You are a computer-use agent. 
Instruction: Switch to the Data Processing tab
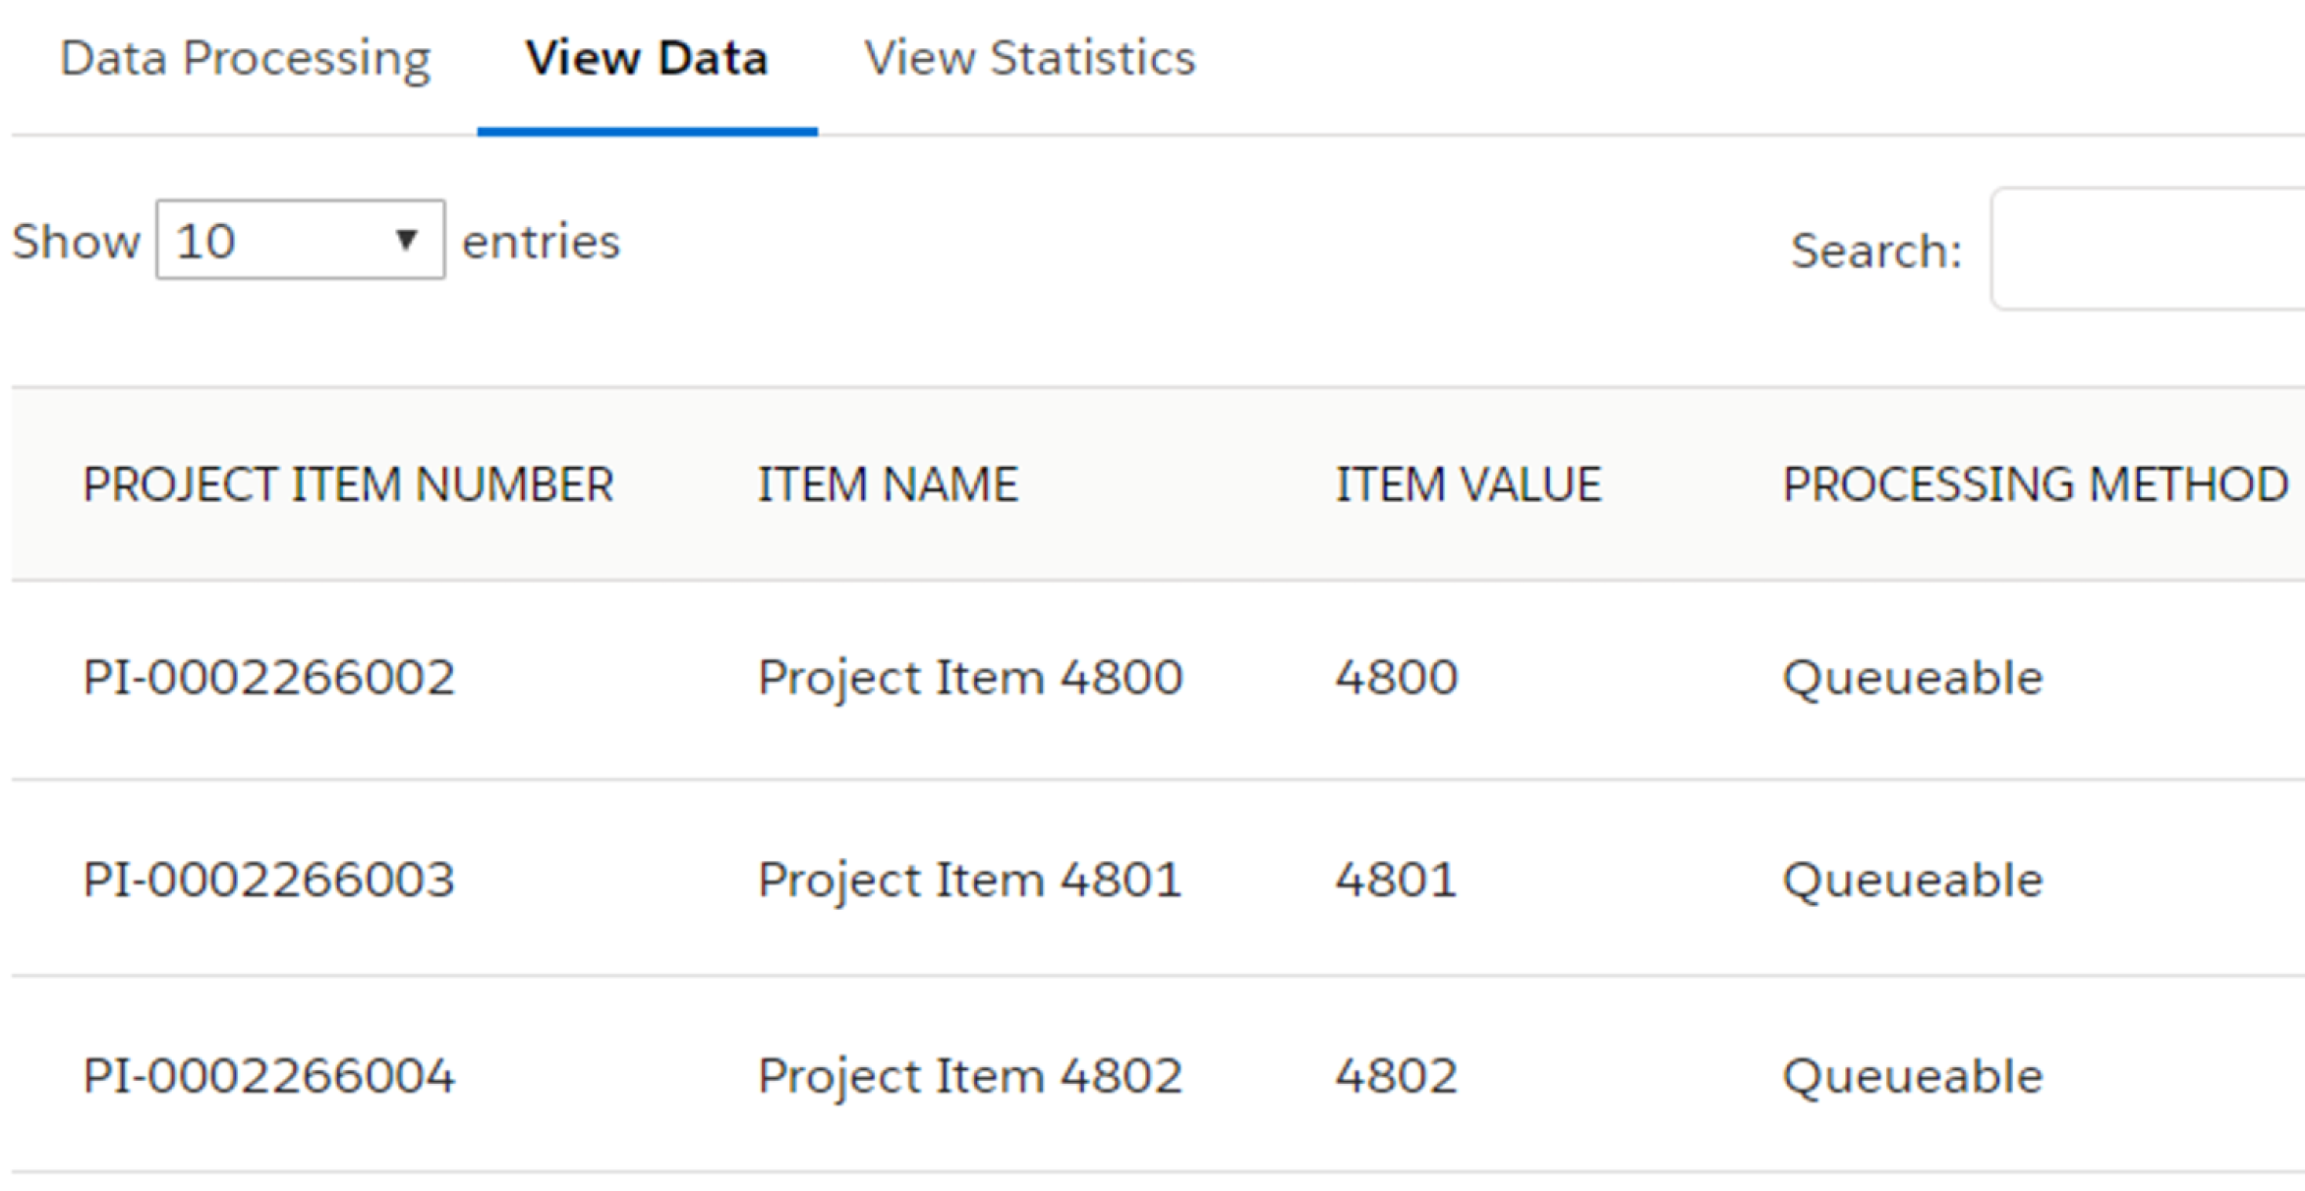(x=245, y=59)
